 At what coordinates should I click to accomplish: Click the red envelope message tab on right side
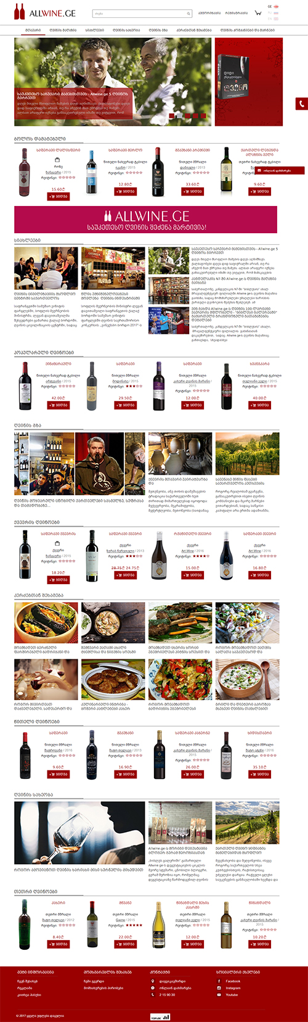tap(279, 170)
